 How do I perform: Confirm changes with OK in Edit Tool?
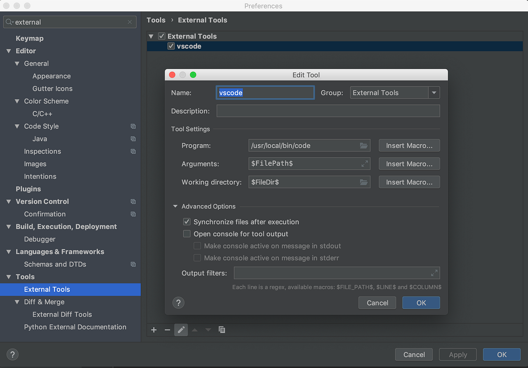(x=421, y=302)
